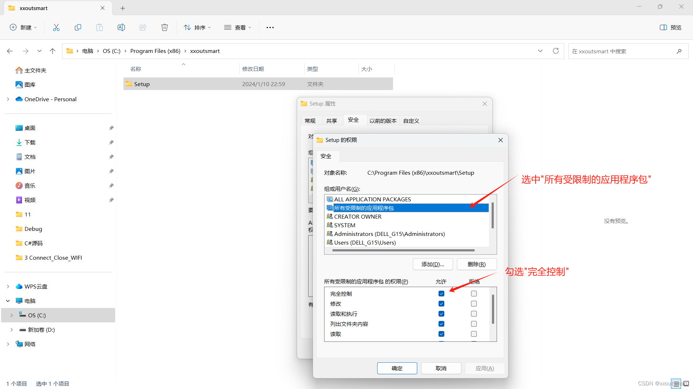Check 拒绝 for 修改 permission
This screenshot has width=693, height=389.
pos(474,304)
